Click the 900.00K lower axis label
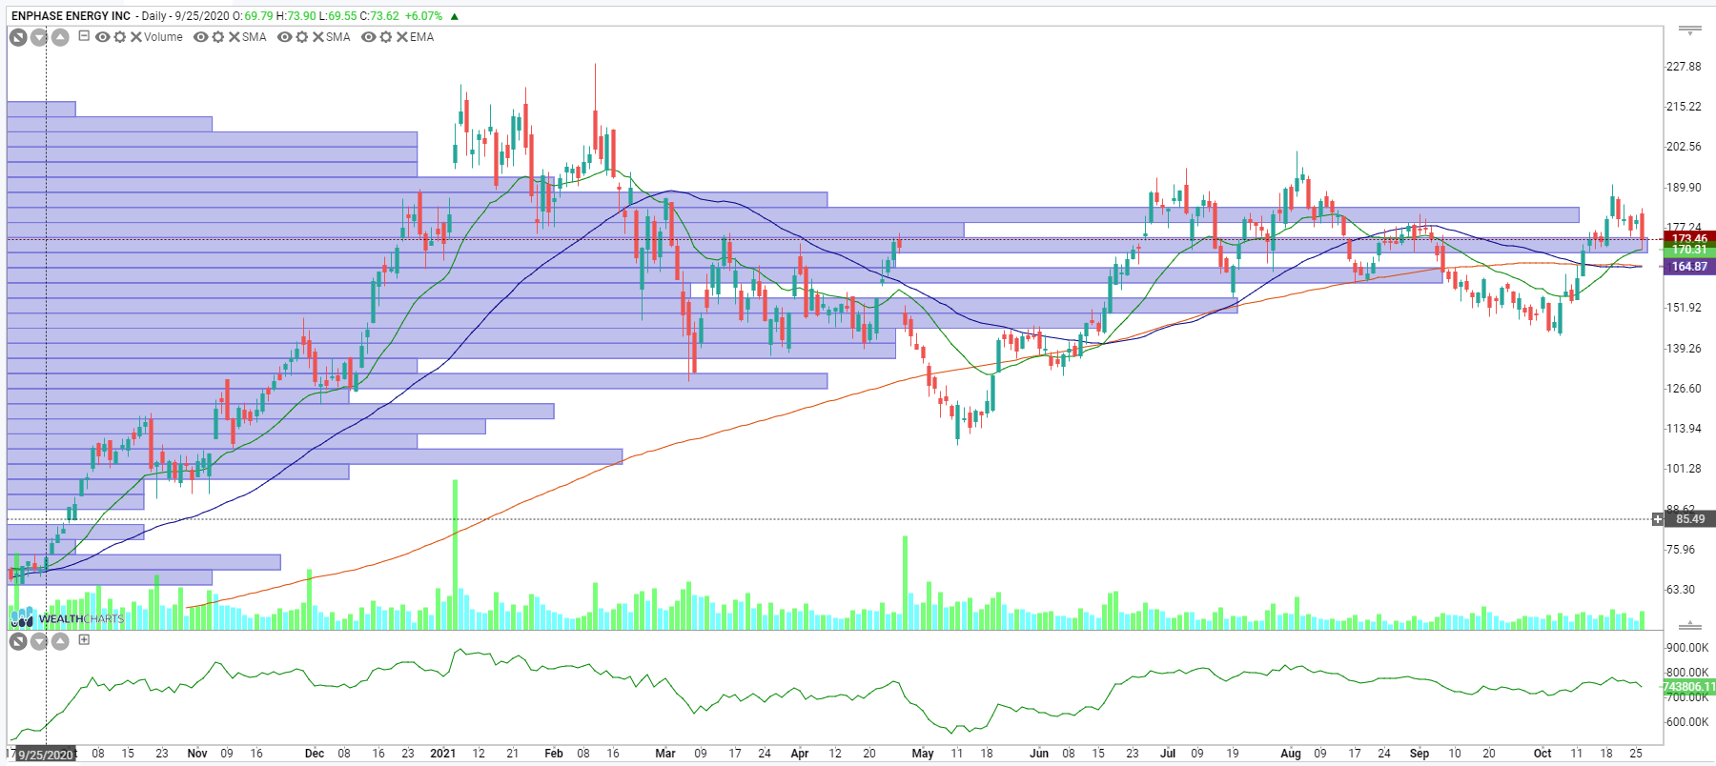 click(x=1687, y=648)
